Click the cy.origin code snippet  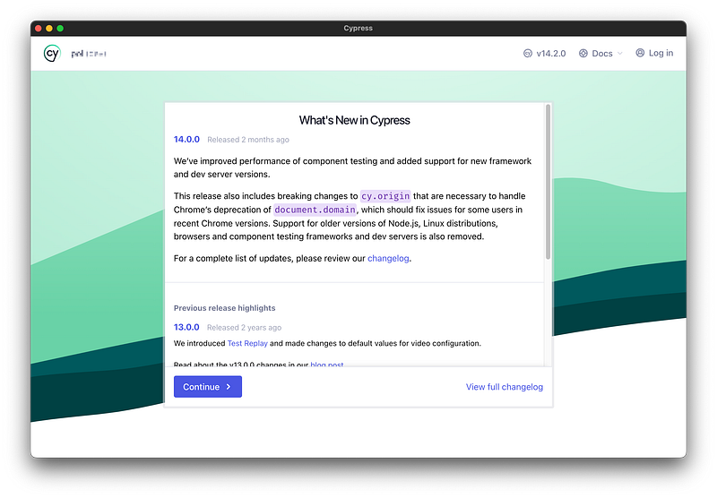pyautogui.click(x=385, y=196)
